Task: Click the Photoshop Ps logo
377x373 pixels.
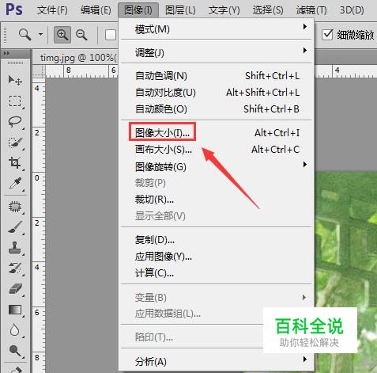Action: pyautogui.click(x=14, y=10)
